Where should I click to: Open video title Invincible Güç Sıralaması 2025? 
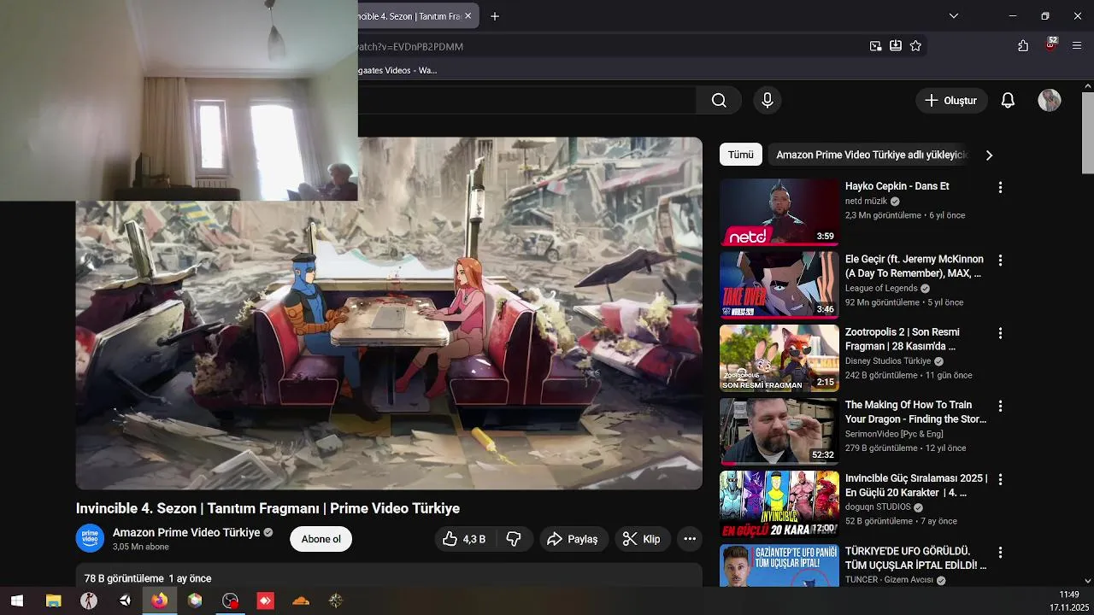916,485
